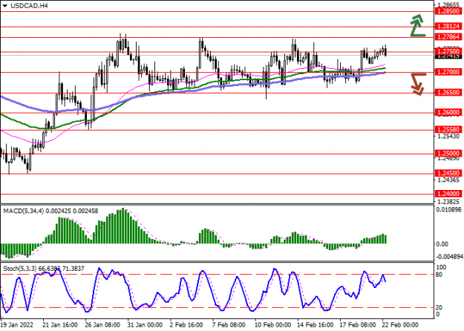Screen dimensions: 464x331
Task: Select the 1.25580 price level label
Action: pos(448,130)
